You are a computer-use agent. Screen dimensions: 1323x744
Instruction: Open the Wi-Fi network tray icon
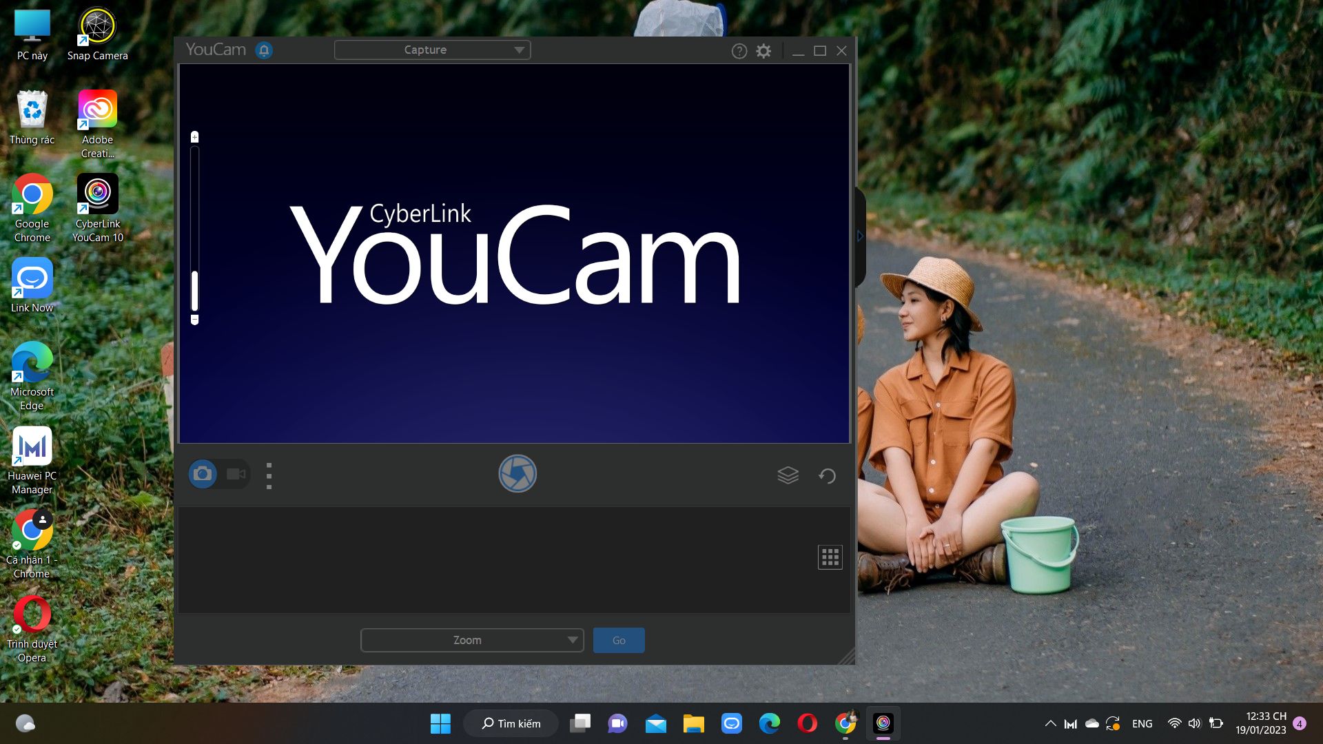1175,723
